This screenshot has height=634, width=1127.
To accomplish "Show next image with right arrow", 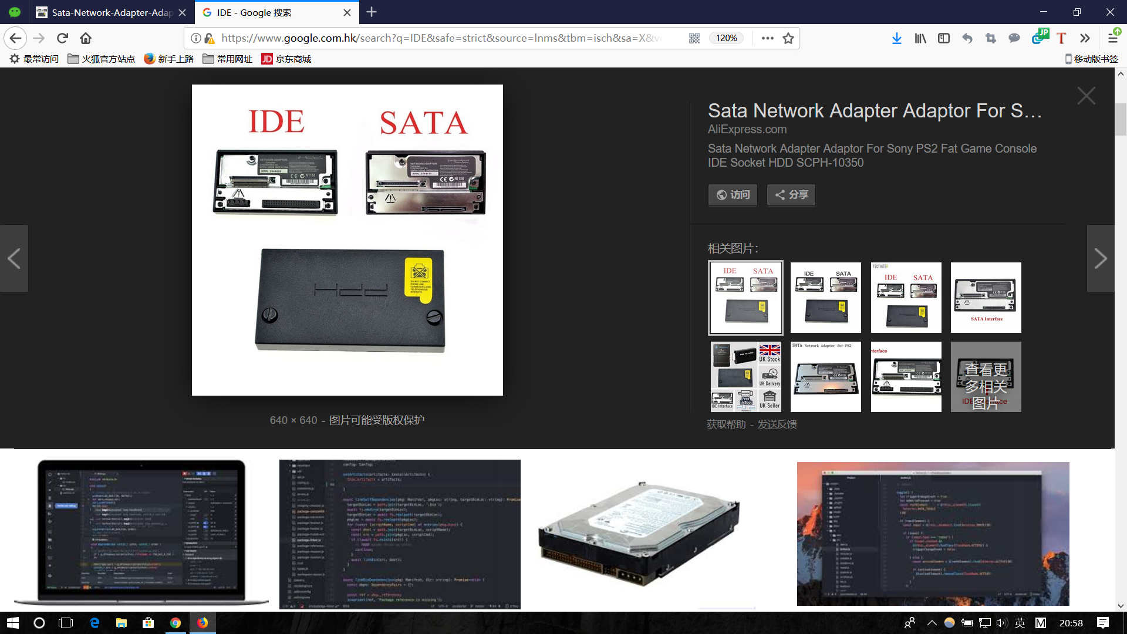I will 1101,258.
